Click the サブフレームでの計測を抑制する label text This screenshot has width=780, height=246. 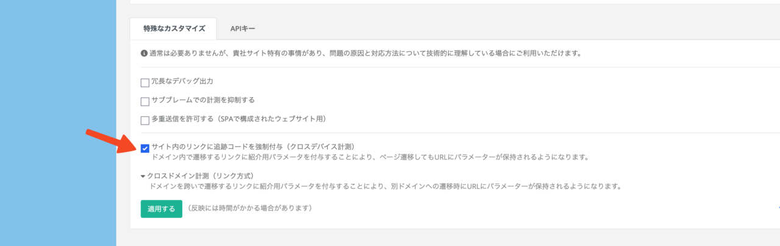(x=203, y=100)
